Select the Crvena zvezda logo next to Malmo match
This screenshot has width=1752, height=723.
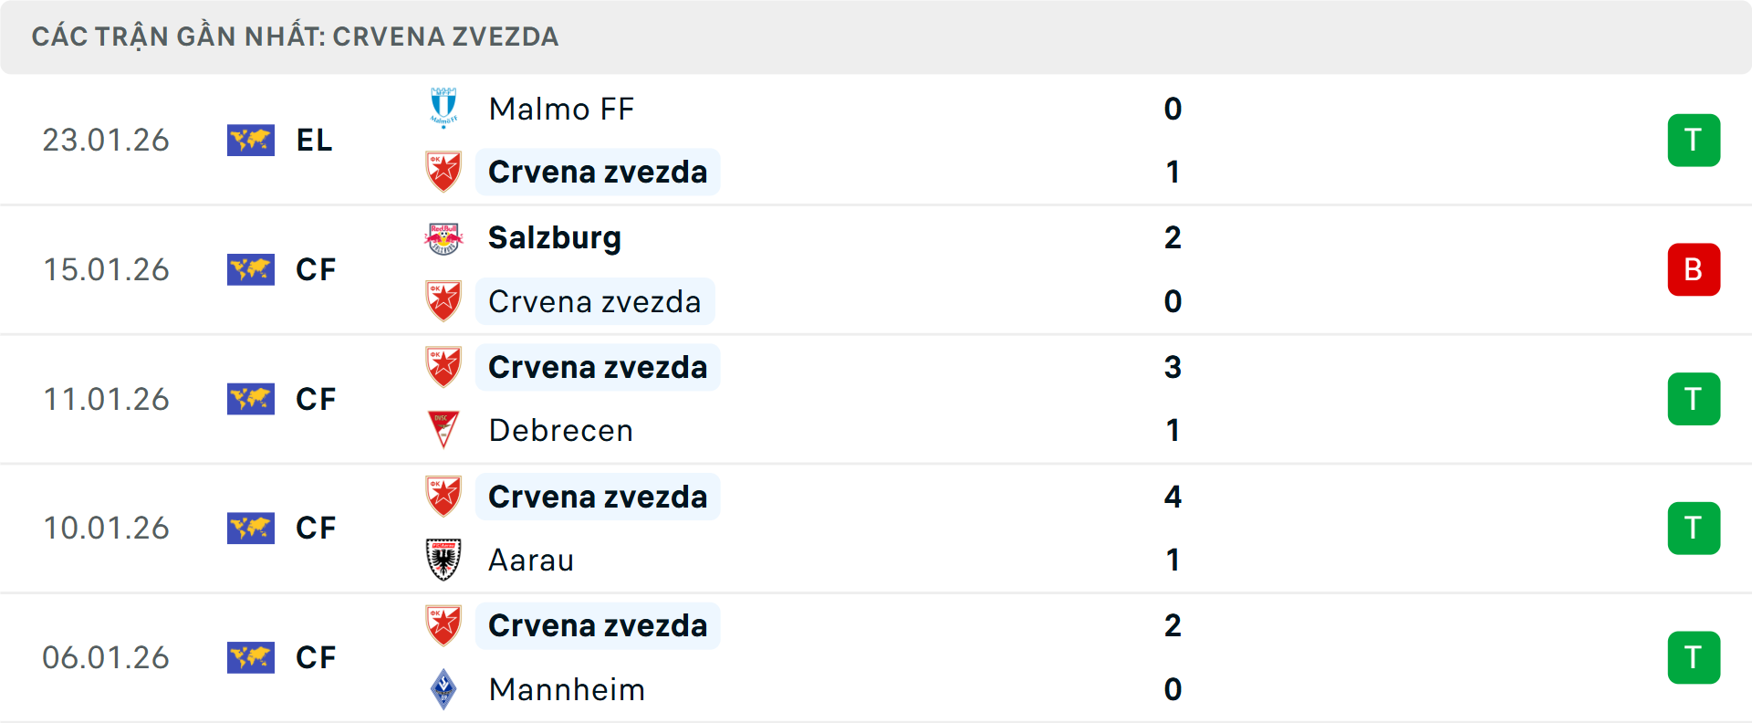(444, 172)
